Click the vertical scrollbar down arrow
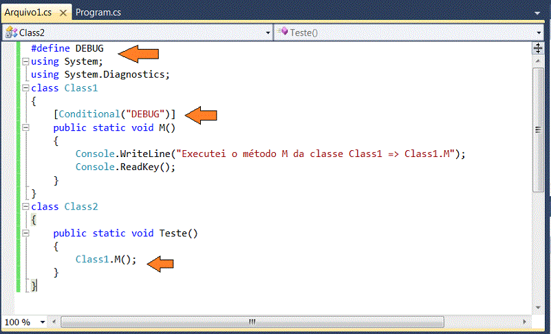Image resolution: width=551 pixels, height=334 pixels. tap(538, 308)
